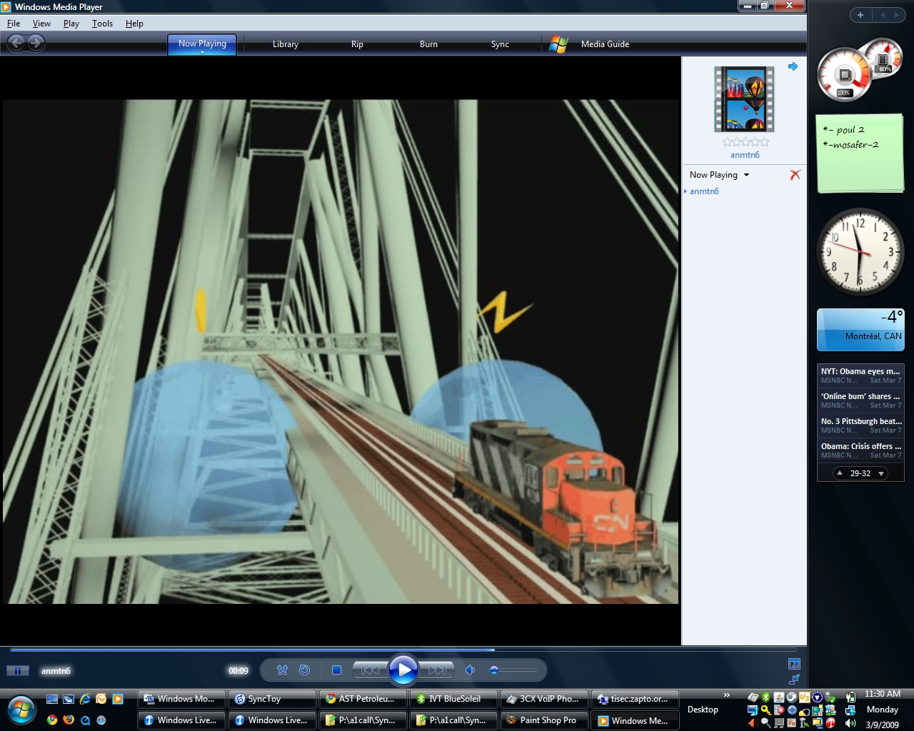
Task: Open the Library tab
Action: click(285, 44)
